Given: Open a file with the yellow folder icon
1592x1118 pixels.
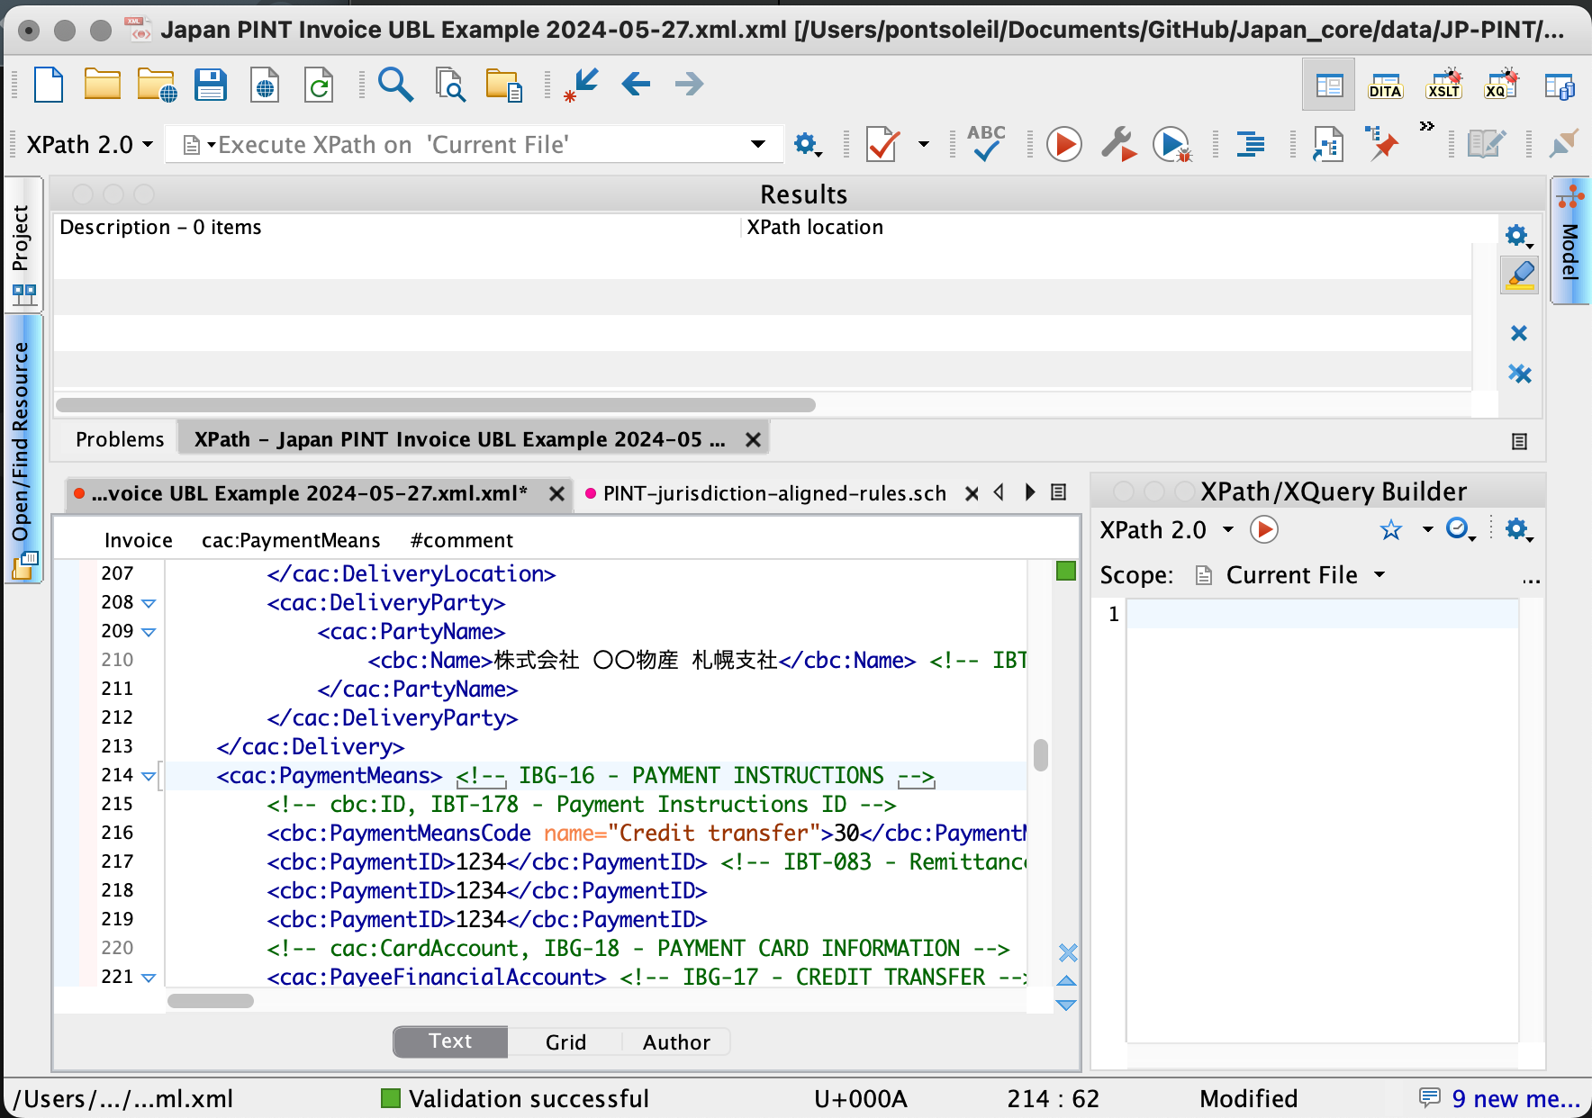Looking at the screenshot, I should 103,85.
